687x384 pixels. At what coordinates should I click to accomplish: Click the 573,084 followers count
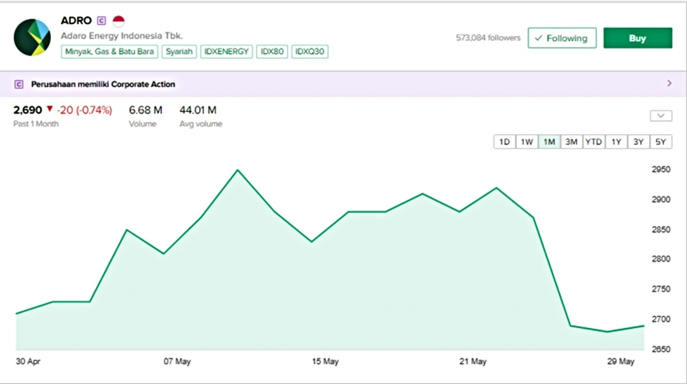click(x=488, y=38)
